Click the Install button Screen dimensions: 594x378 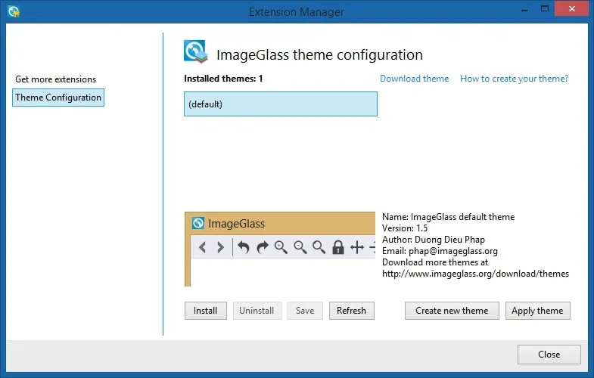(x=206, y=311)
